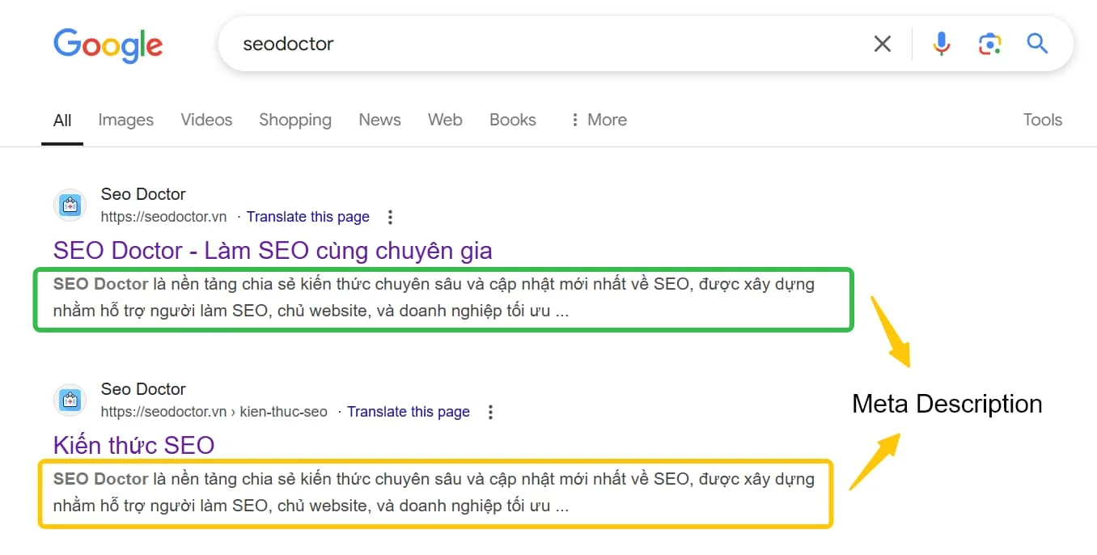Screen dimensions: 1097x555
Task: Switch to the Images tab
Action: [125, 120]
